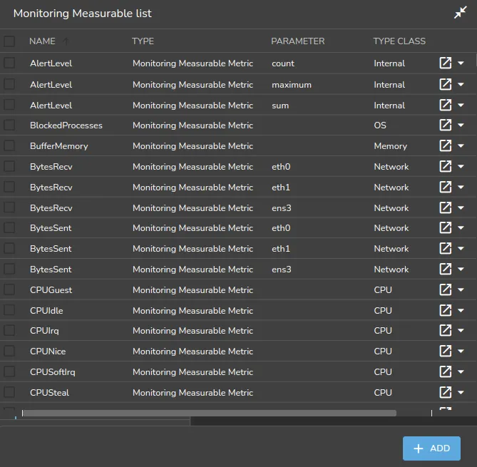
Task: Expand actions dropdown for CPUSteal
Action: click(x=461, y=393)
